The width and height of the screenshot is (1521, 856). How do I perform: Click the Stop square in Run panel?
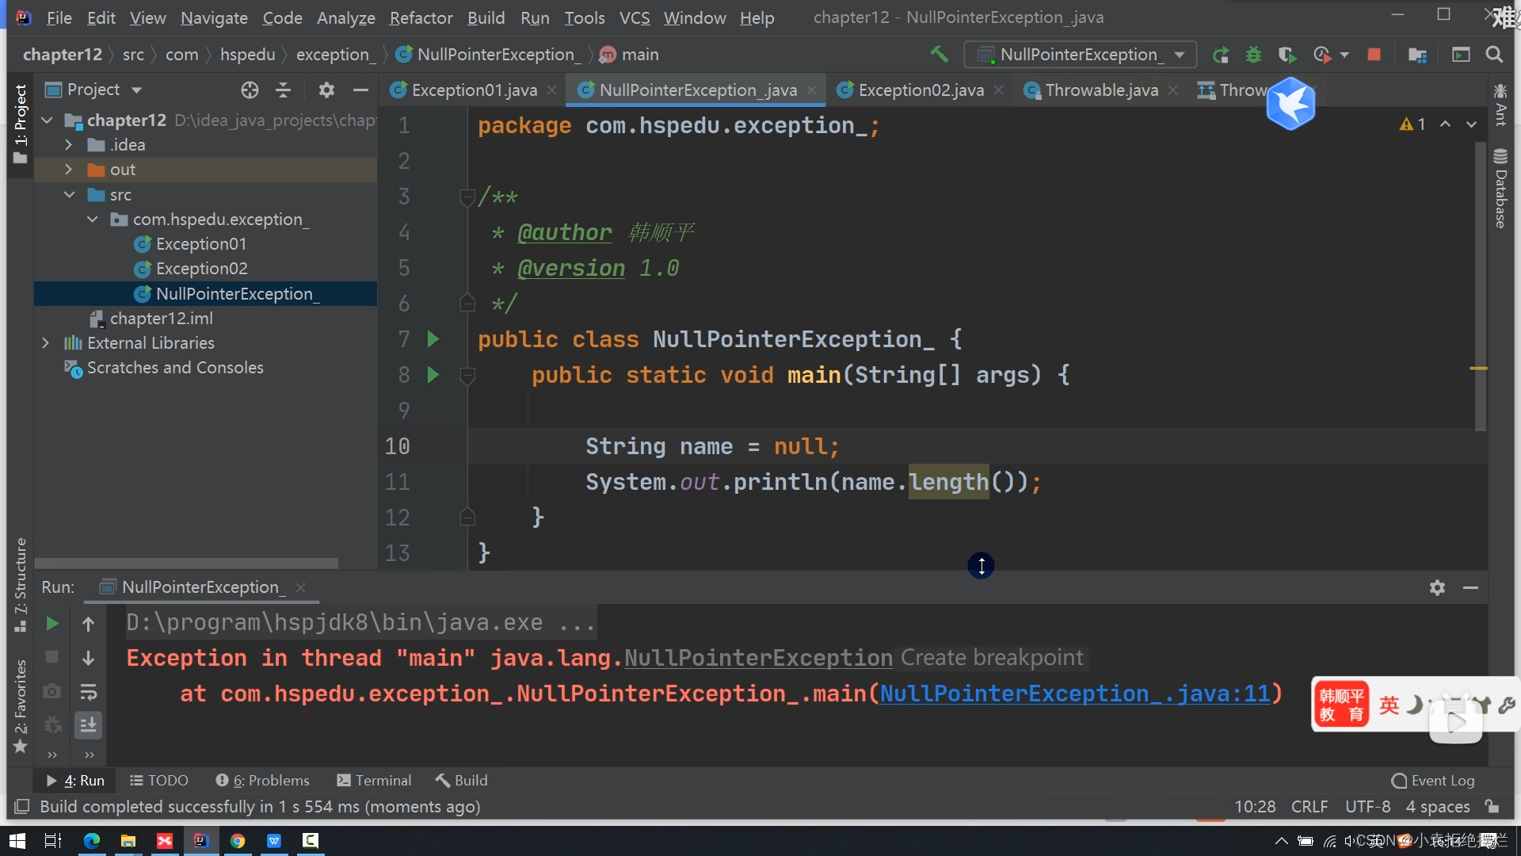[x=51, y=657]
